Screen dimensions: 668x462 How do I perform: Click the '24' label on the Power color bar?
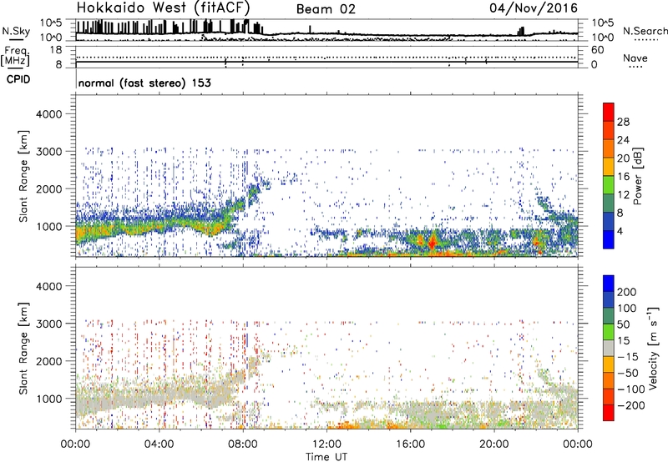click(623, 140)
